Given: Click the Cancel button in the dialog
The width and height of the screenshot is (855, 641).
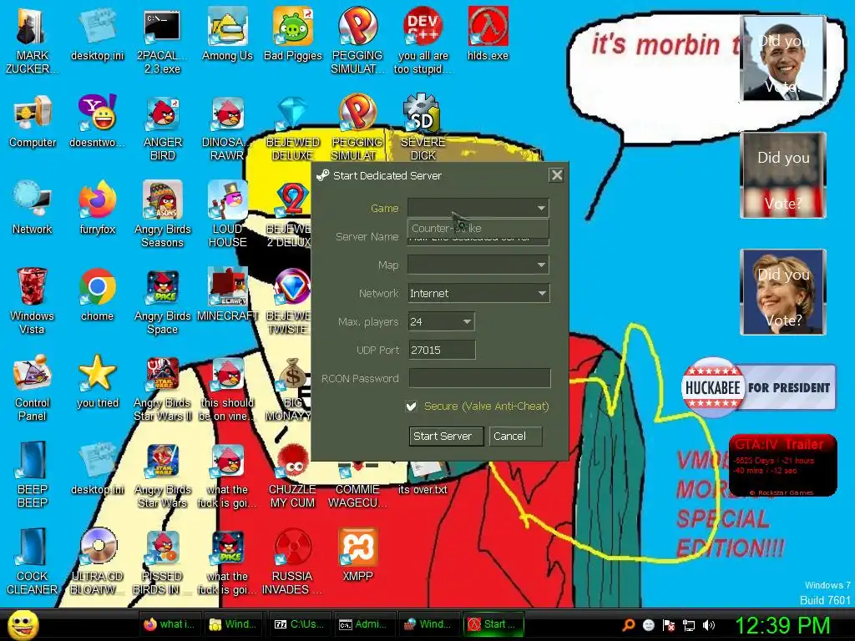Looking at the screenshot, I should [x=515, y=436].
